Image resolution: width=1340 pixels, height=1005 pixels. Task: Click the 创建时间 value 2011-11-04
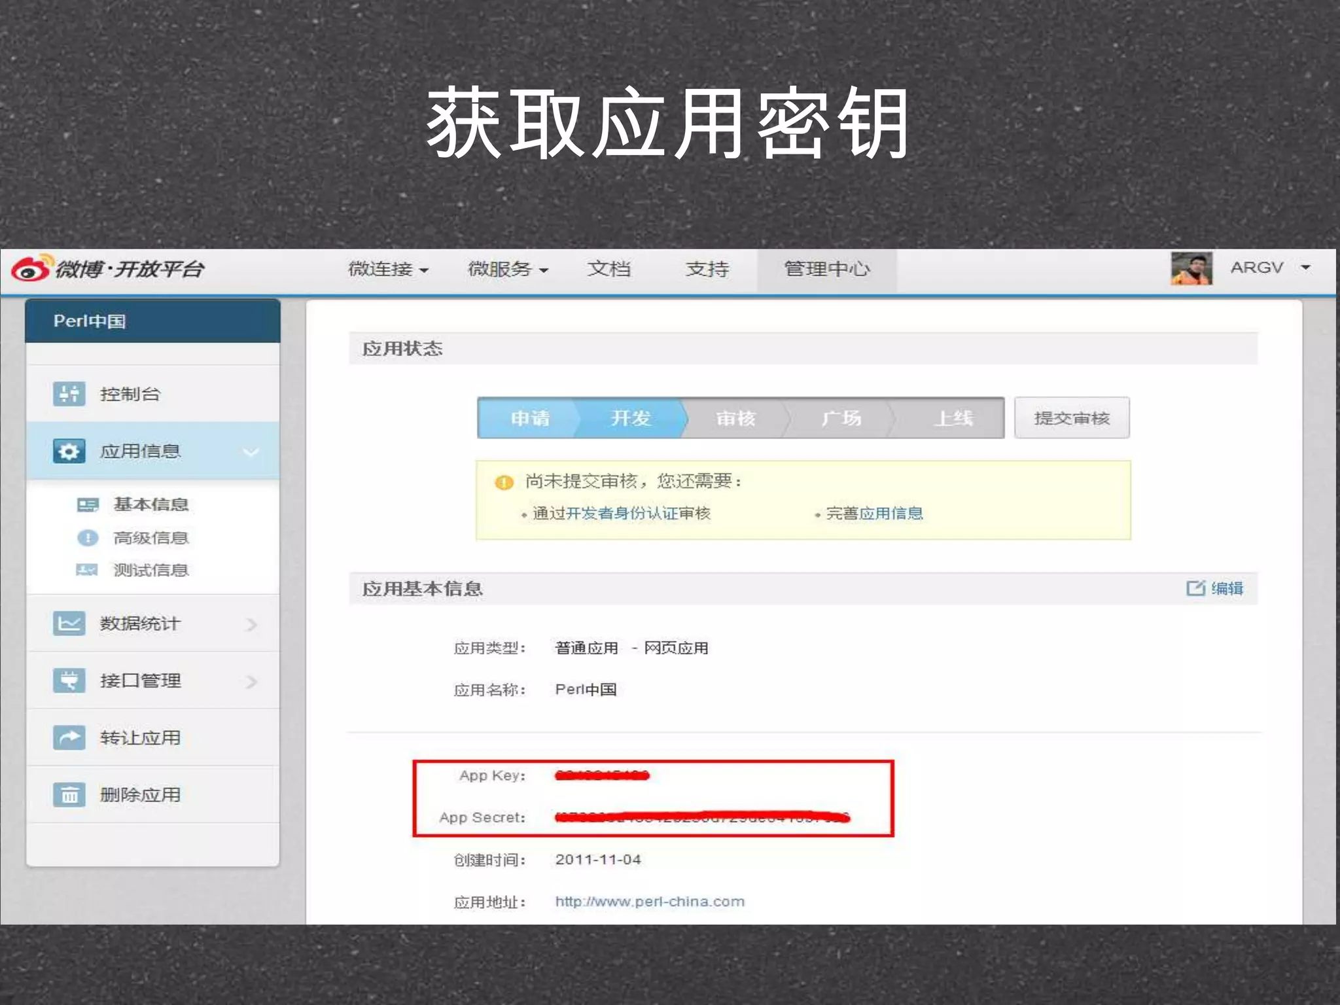click(598, 859)
